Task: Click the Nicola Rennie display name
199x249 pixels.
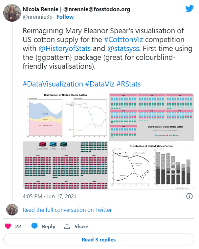Action: [40, 9]
